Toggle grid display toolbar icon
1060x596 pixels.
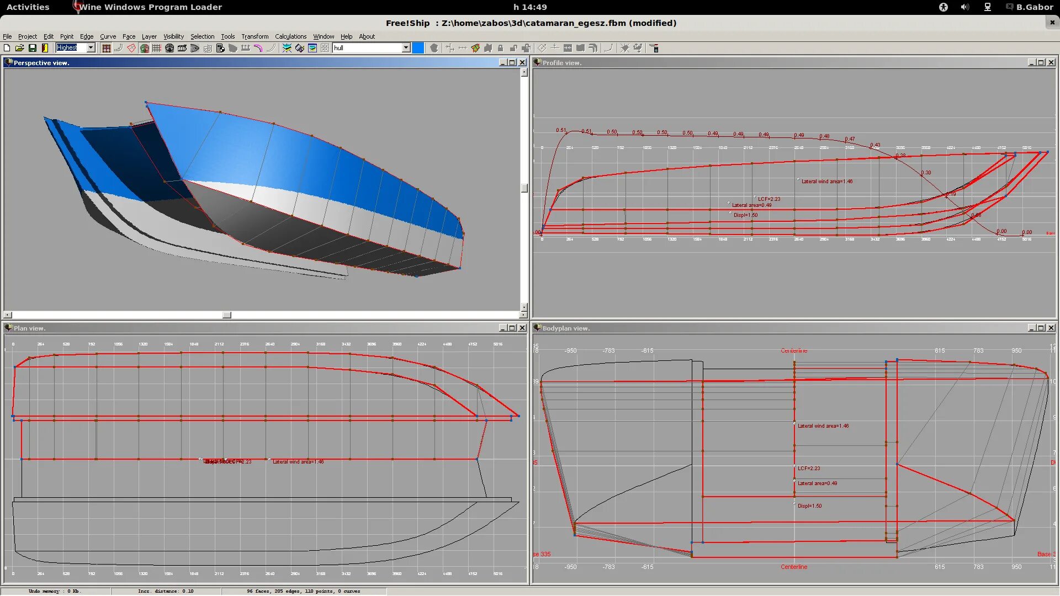(x=157, y=48)
